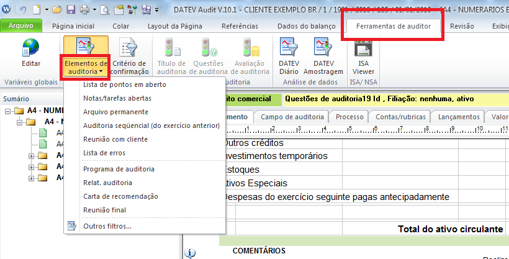Open Outros filtros... option
Viewport: 509px width, 259px height.
pyautogui.click(x=145, y=226)
